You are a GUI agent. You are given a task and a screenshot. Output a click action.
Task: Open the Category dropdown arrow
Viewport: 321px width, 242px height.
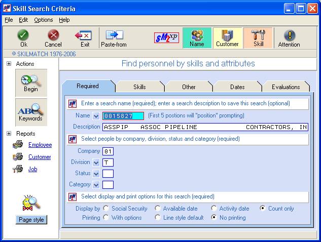point(96,185)
